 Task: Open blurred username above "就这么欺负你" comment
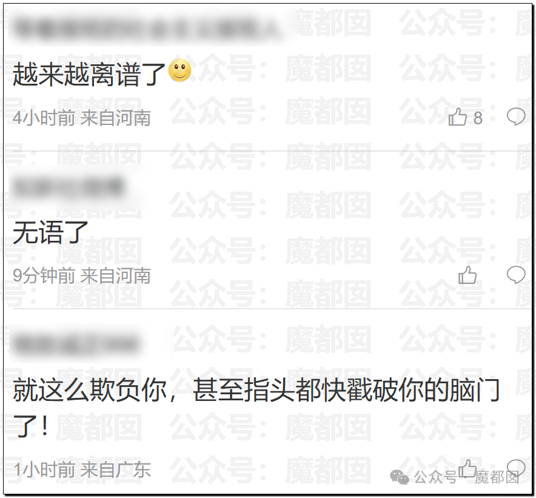[x=76, y=343]
